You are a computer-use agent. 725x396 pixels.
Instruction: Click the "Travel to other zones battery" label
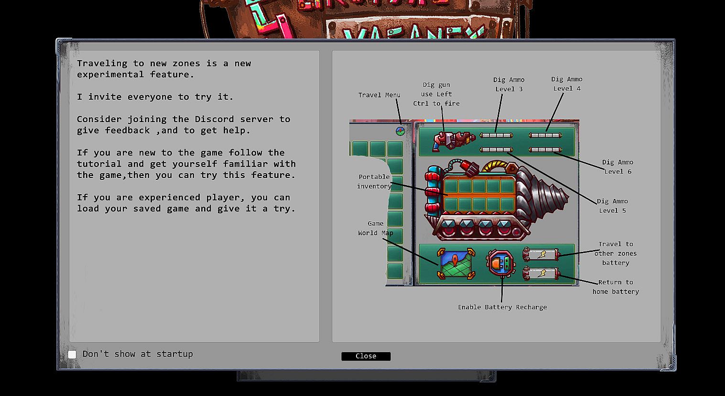pyautogui.click(x=616, y=253)
